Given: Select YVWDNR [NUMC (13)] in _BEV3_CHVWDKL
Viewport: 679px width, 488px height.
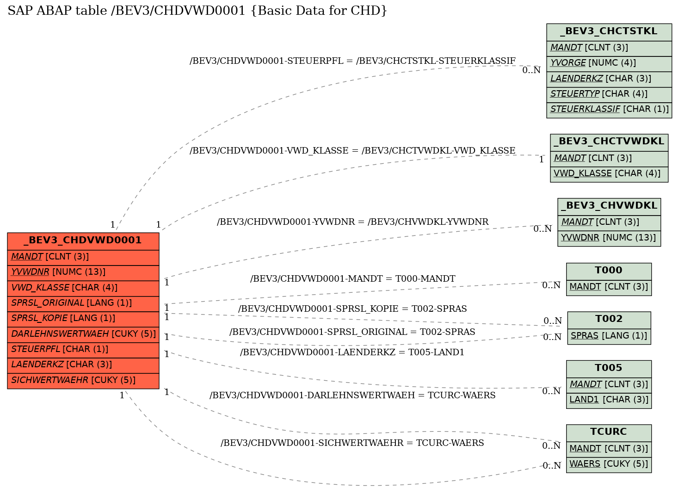Looking at the screenshot, I should (x=609, y=238).
